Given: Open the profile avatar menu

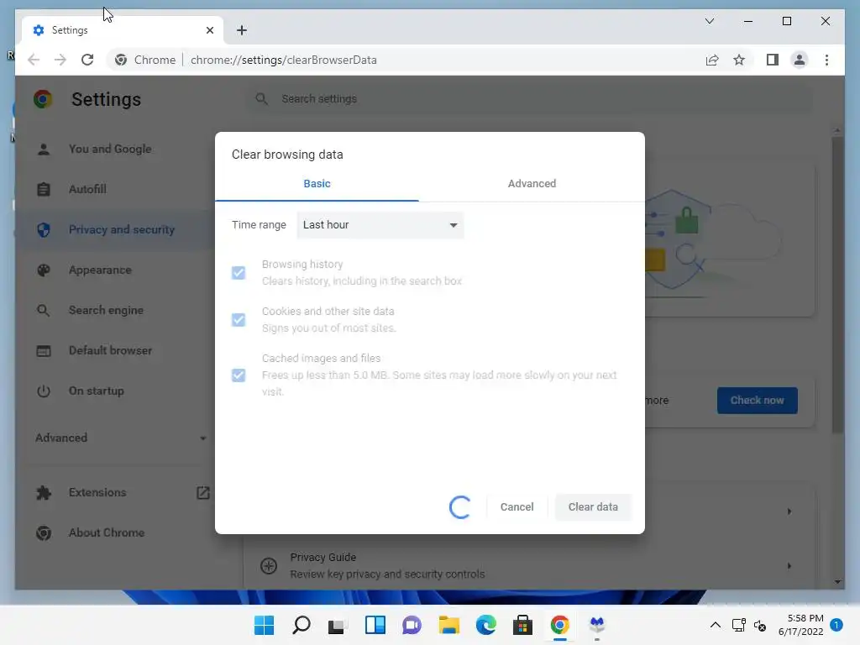Looking at the screenshot, I should (x=800, y=60).
